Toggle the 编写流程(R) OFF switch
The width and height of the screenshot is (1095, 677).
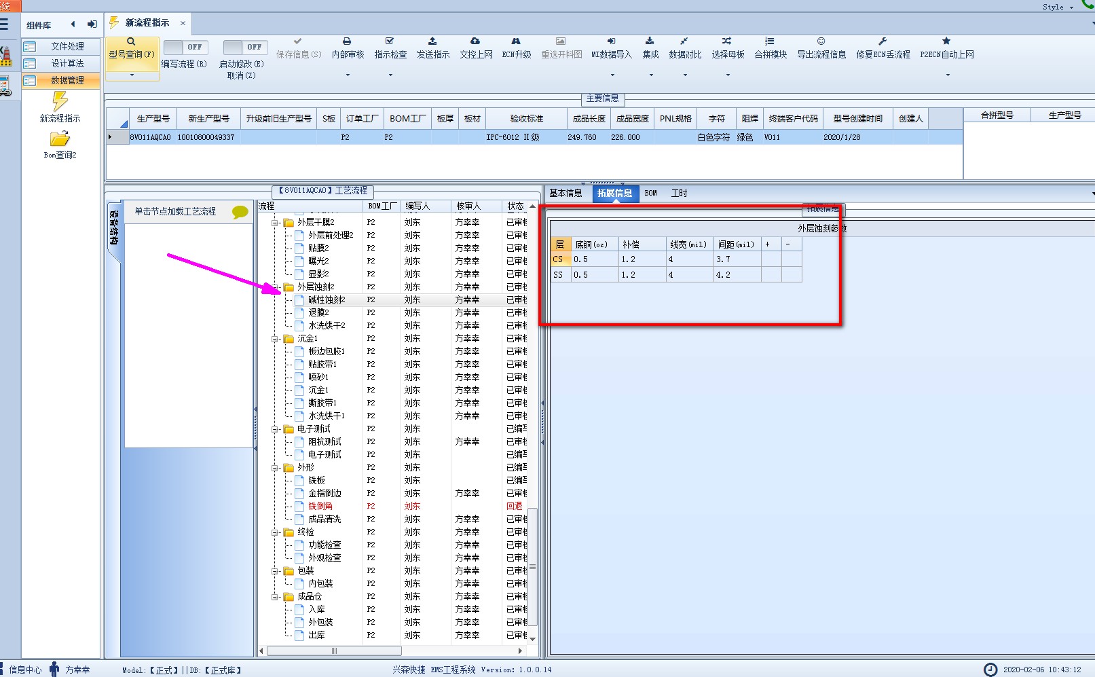tap(185, 47)
